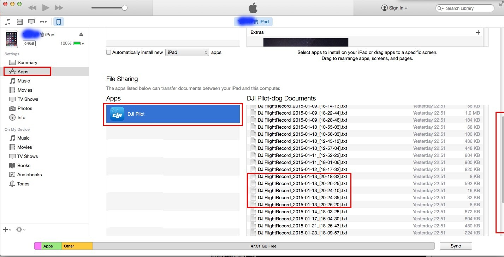This screenshot has width=504, height=257.
Task: Click the 47.31 GB Free storage bar
Action: [x=263, y=246]
